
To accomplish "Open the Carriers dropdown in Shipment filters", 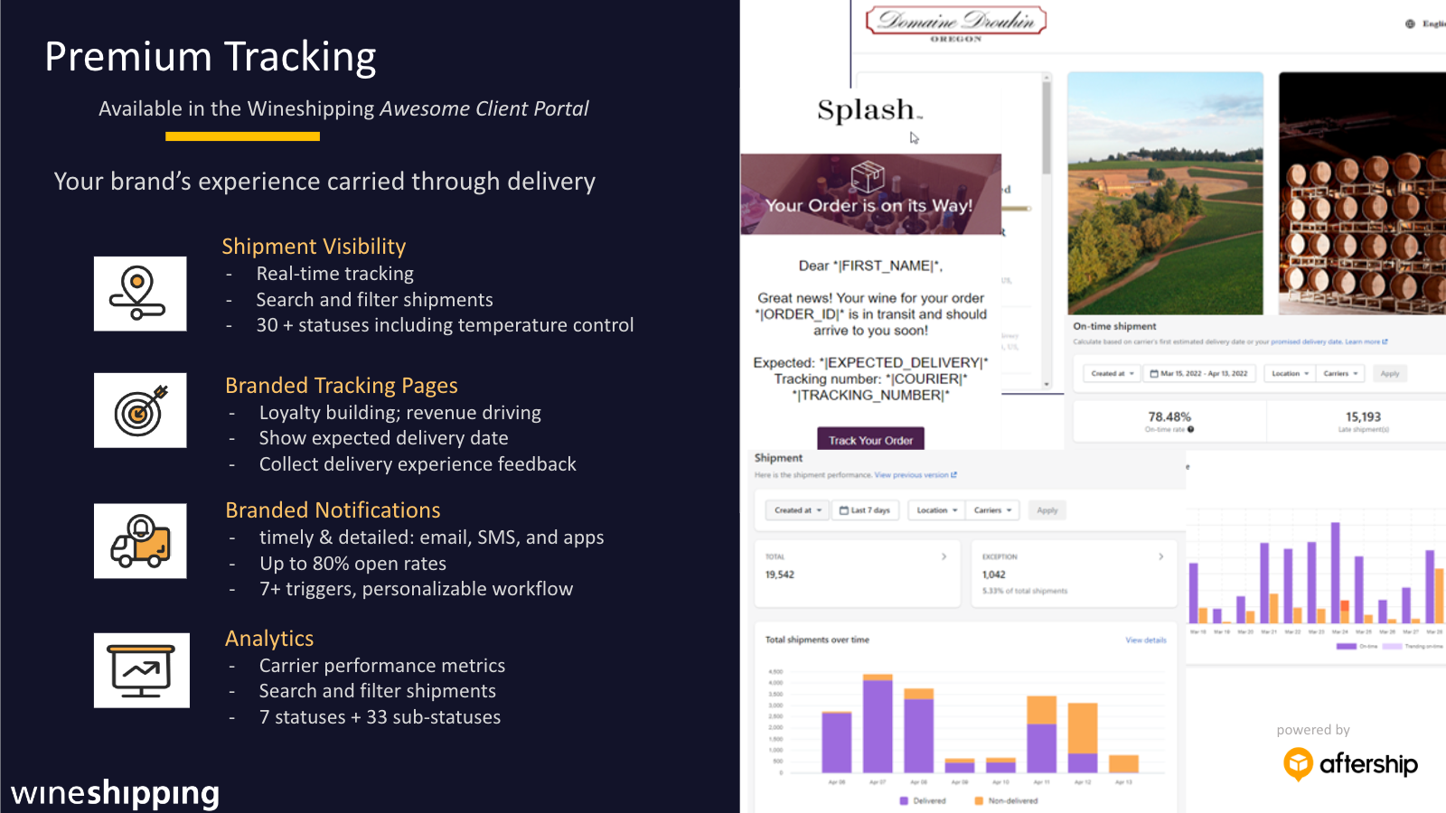I will [x=992, y=510].
